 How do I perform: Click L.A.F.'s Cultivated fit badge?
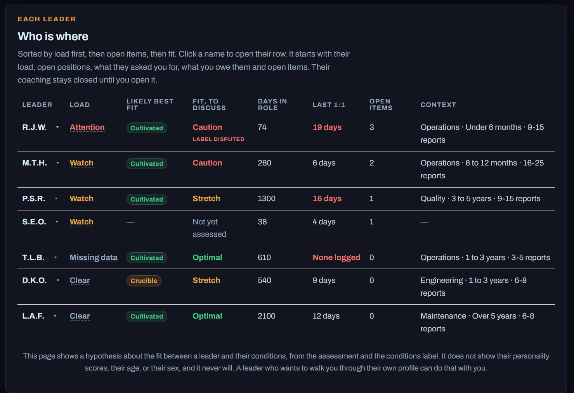click(147, 316)
